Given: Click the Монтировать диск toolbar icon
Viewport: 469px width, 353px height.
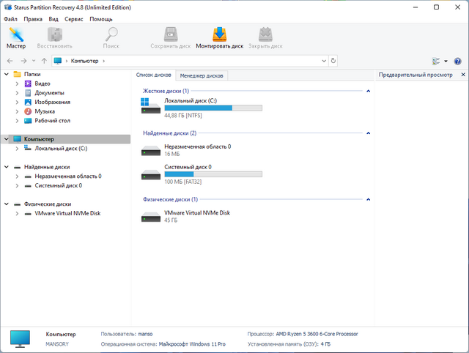Looking at the screenshot, I should (x=219, y=37).
